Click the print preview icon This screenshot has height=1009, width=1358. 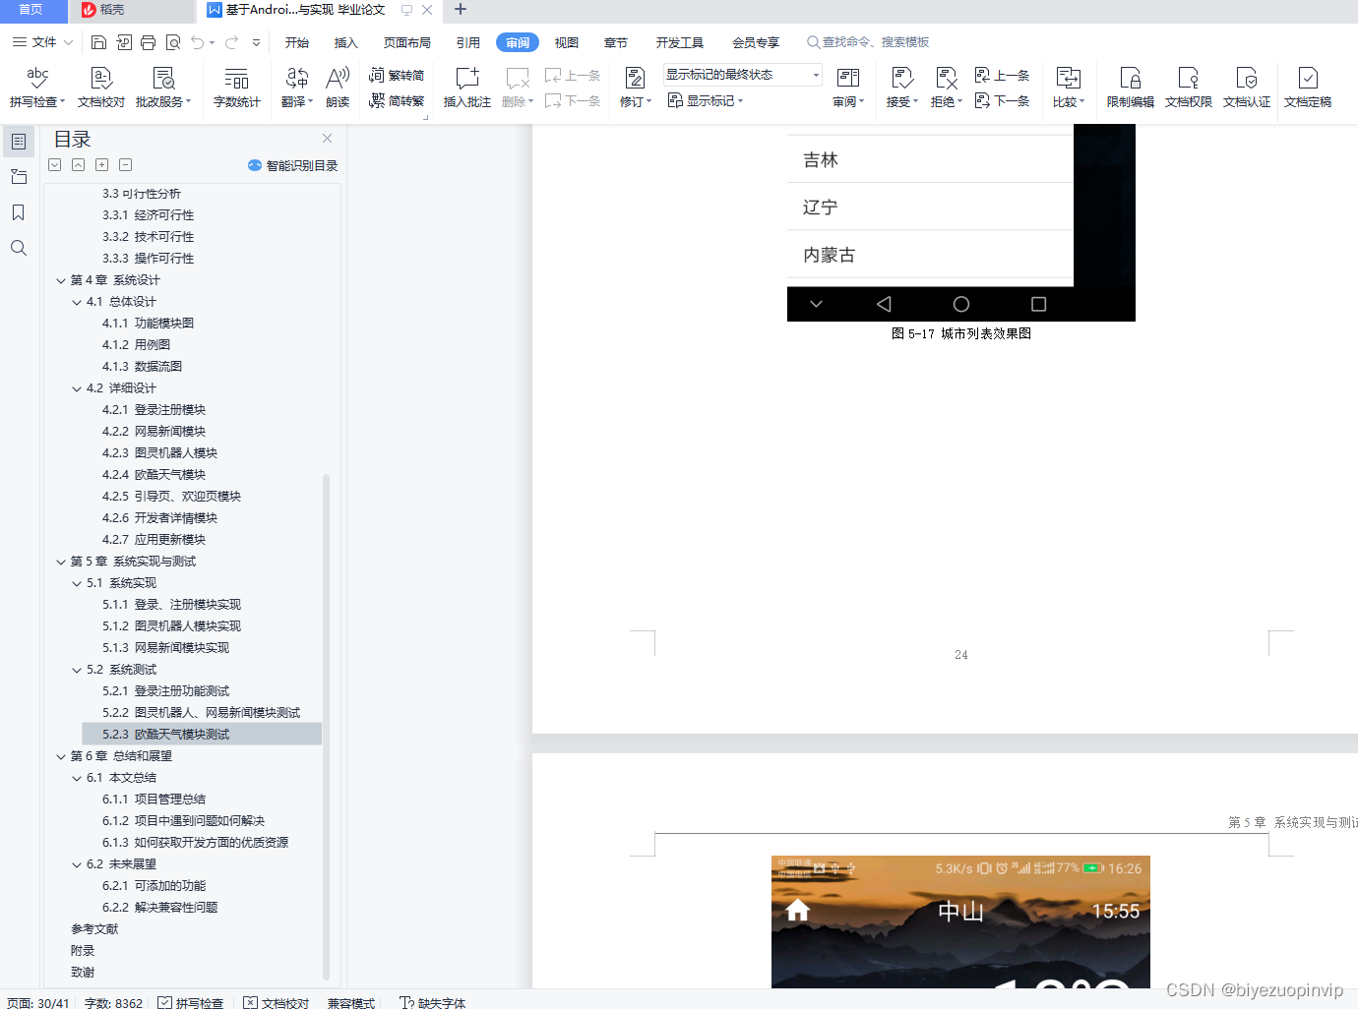click(x=173, y=42)
